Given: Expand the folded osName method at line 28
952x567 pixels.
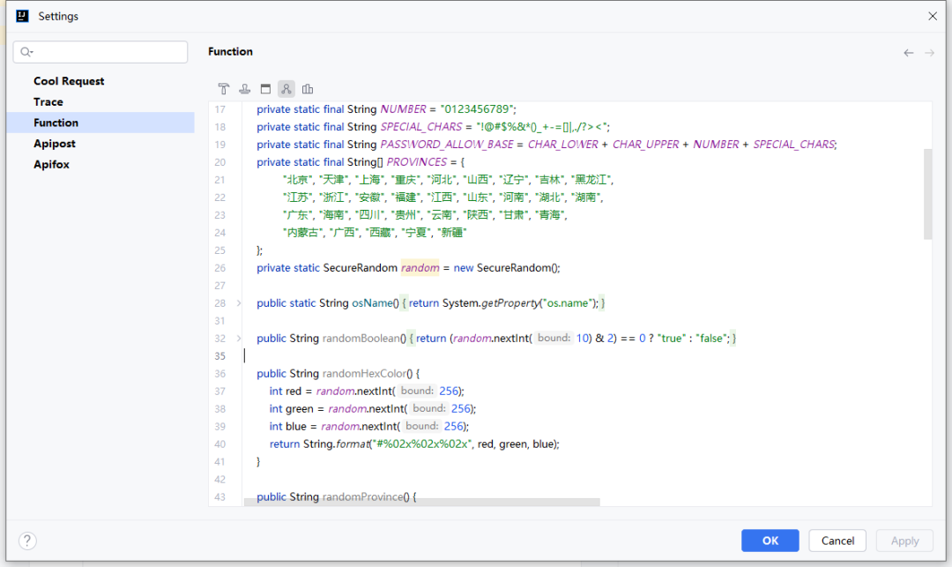Looking at the screenshot, I should click(x=240, y=302).
